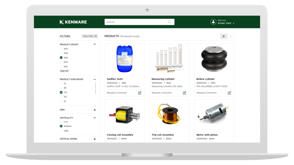Open the user avatar icon
The height and width of the screenshot is (165, 294).
[213, 22]
